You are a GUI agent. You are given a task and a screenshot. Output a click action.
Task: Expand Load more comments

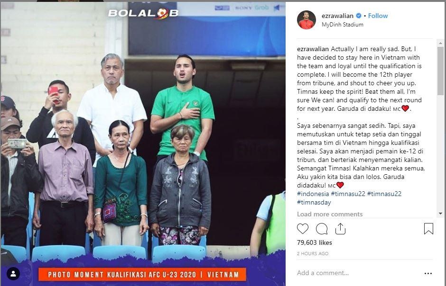coord(330,214)
